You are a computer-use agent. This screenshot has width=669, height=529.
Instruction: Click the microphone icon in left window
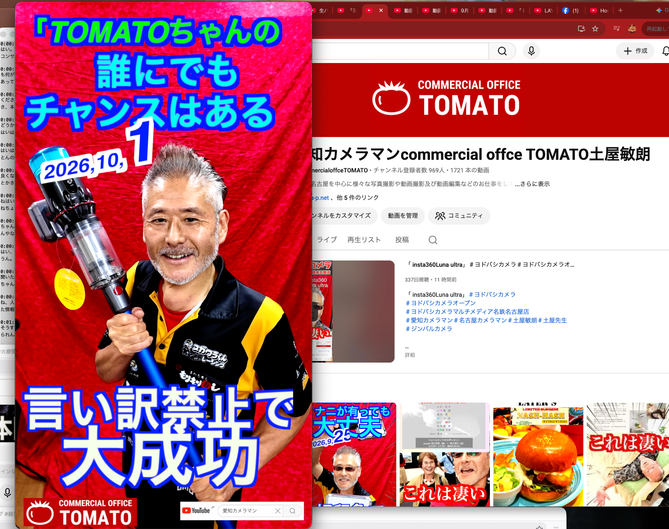pyautogui.click(x=7, y=492)
